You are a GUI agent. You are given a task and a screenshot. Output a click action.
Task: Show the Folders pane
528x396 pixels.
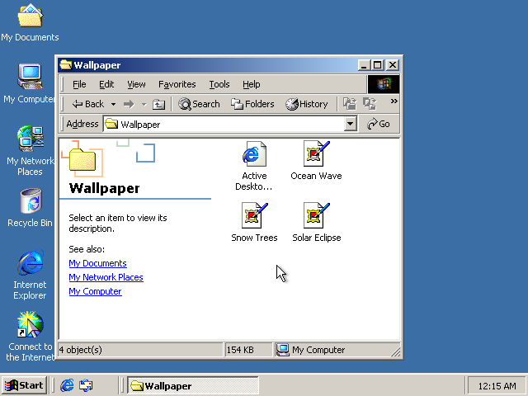[x=252, y=104]
